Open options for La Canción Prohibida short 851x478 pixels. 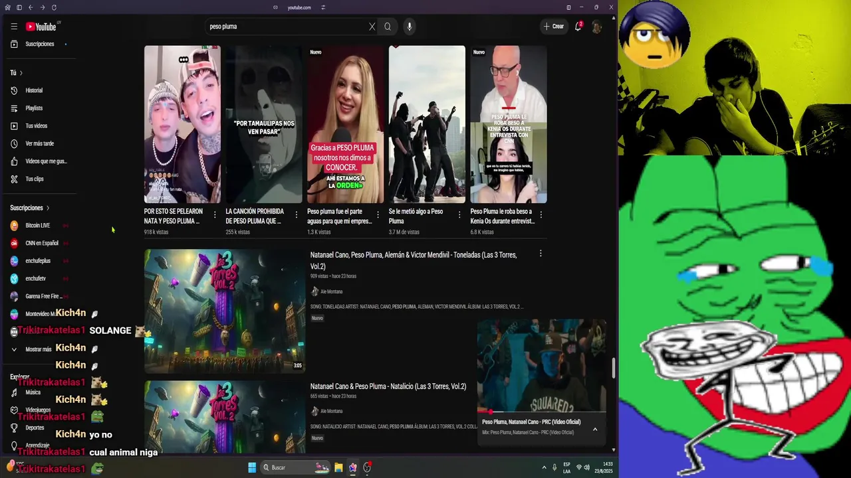pos(297,214)
